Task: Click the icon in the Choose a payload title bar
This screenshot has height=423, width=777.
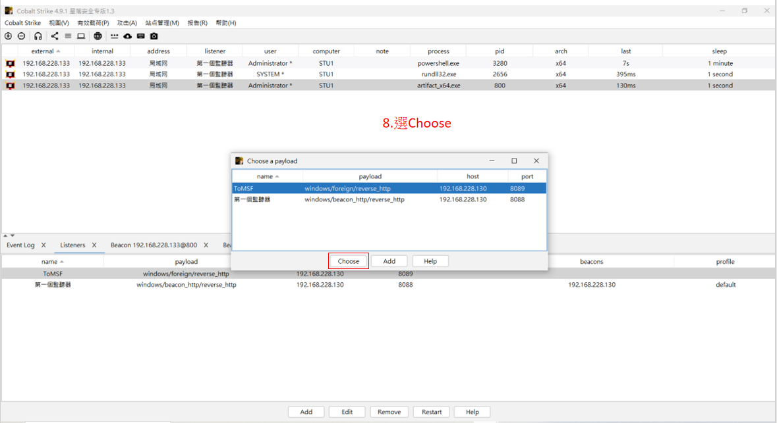Action: (x=239, y=161)
